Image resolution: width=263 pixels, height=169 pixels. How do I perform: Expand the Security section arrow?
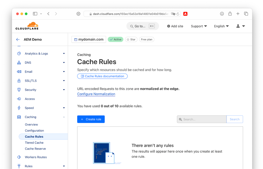coord(64,90)
